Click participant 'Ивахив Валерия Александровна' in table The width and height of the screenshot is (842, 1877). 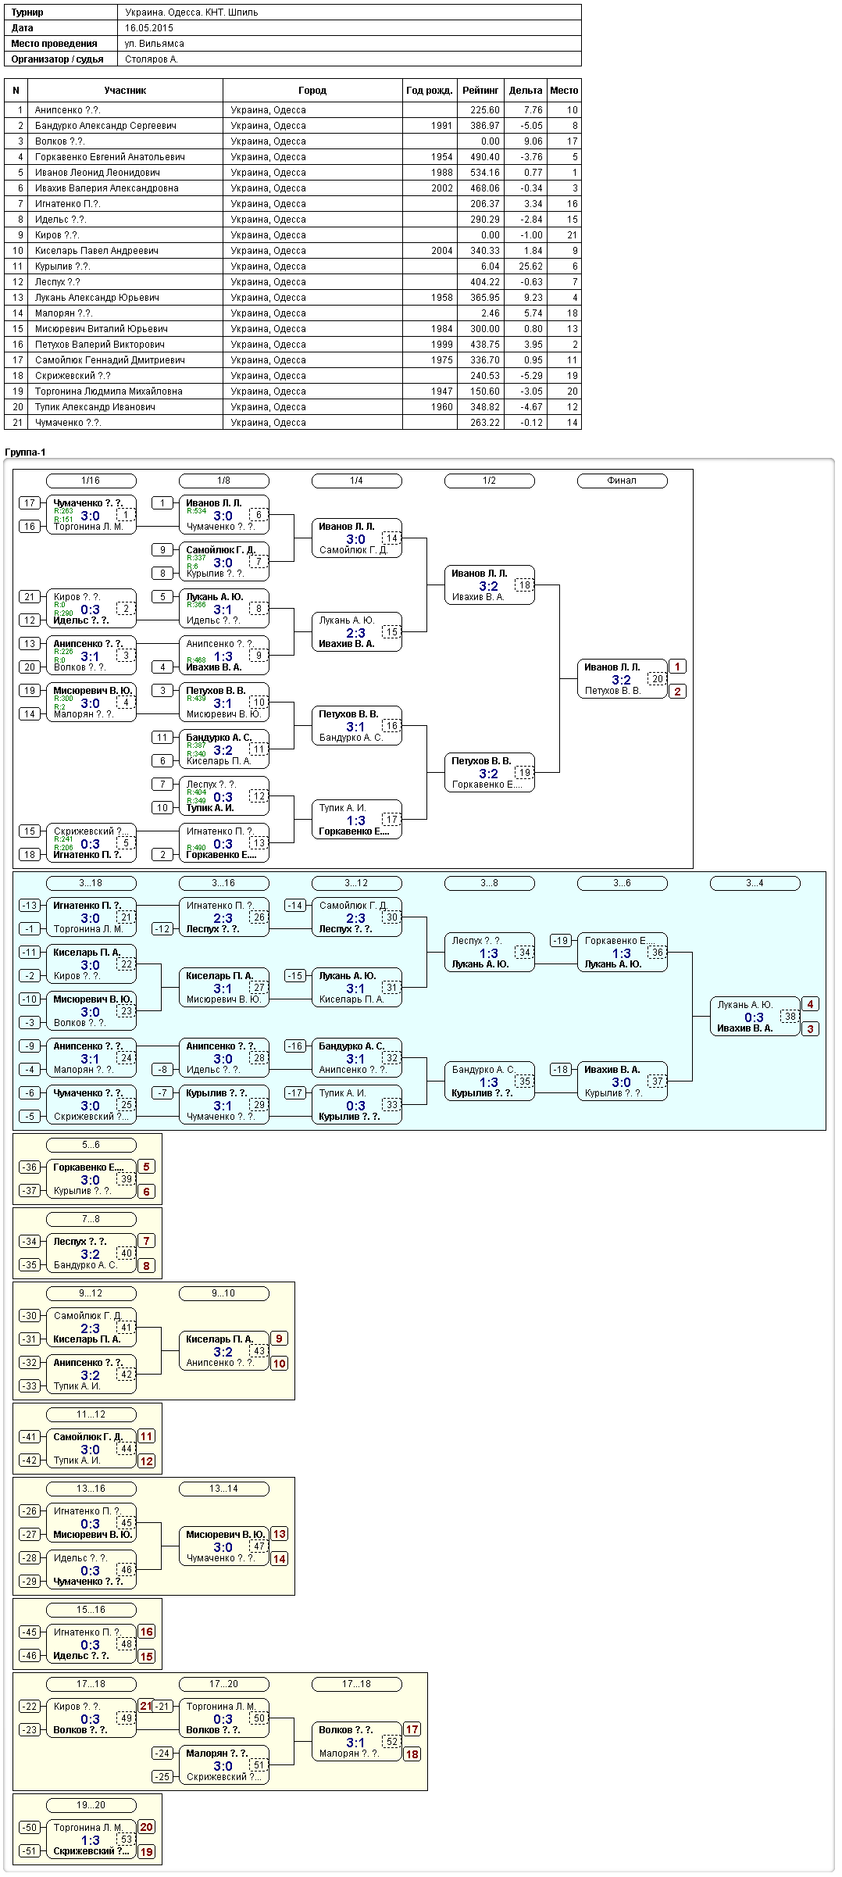[107, 188]
